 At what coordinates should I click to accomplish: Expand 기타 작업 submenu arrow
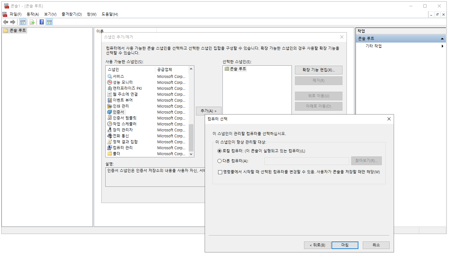(442, 46)
